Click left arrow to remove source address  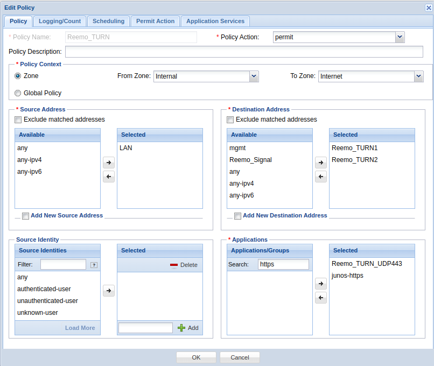click(x=109, y=177)
